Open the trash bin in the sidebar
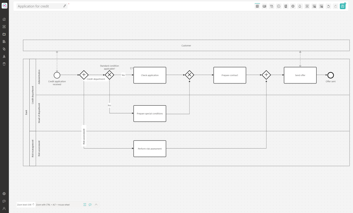 (4, 64)
